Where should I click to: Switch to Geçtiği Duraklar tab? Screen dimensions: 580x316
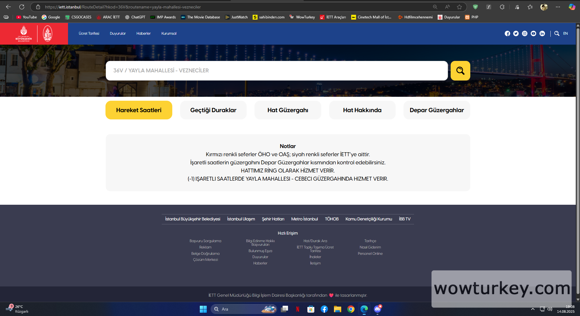(x=213, y=110)
